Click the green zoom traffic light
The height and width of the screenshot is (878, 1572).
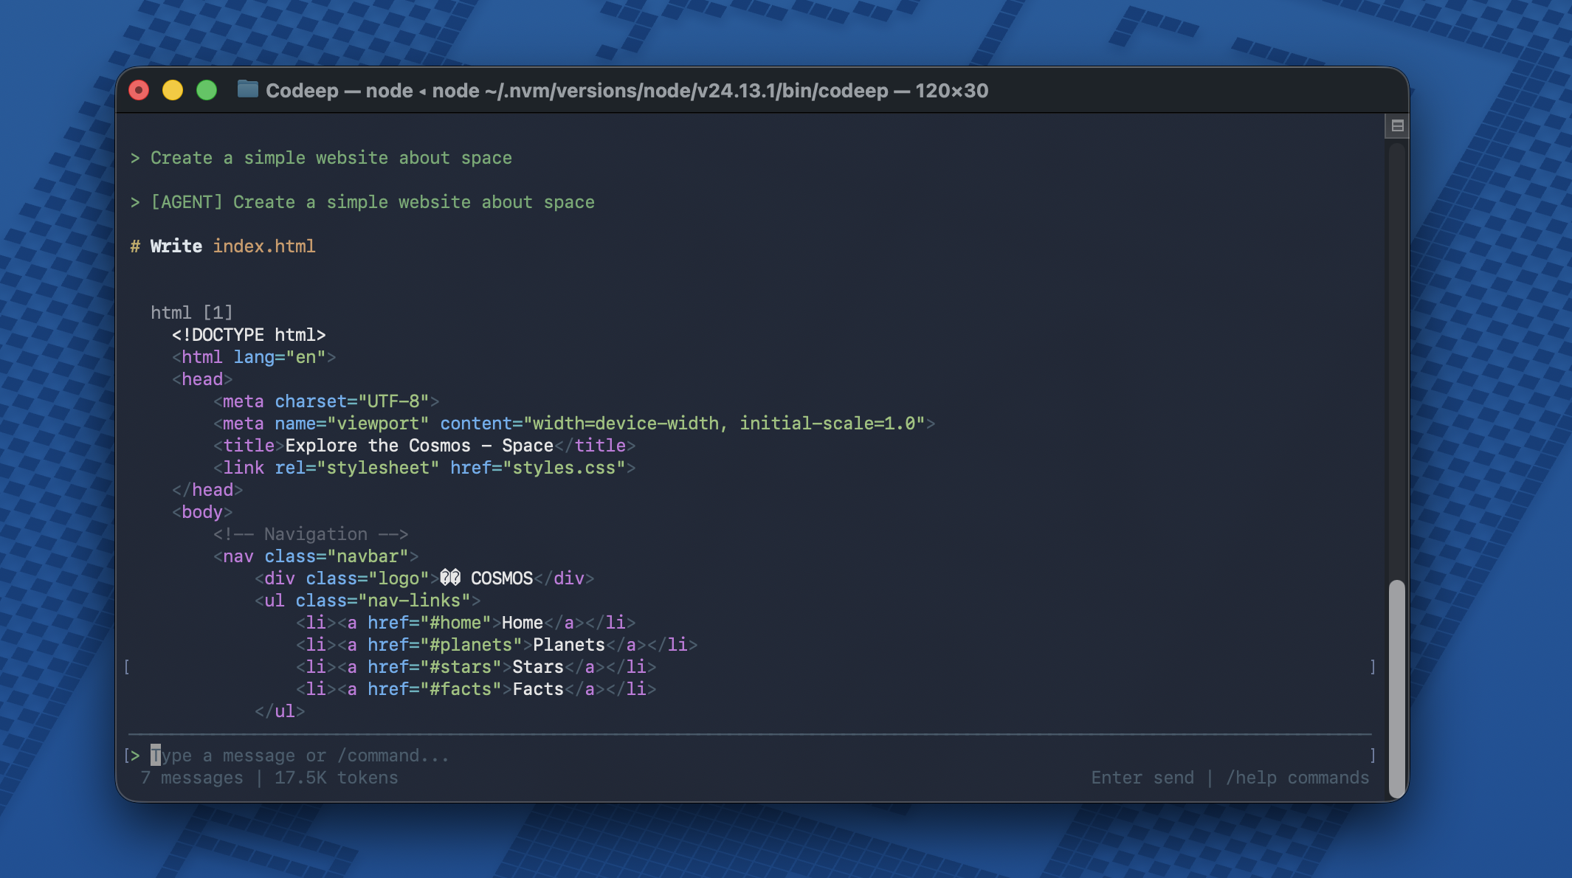pyautogui.click(x=207, y=90)
